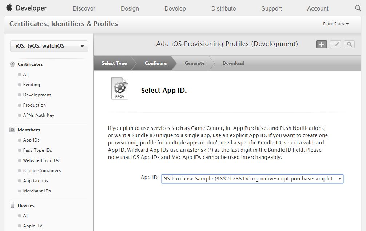Open App IDs under Identifiers
The image size is (366, 231).
(31, 140)
